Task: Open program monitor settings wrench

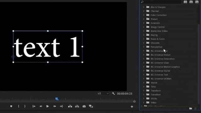Action: tap(113, 94)
